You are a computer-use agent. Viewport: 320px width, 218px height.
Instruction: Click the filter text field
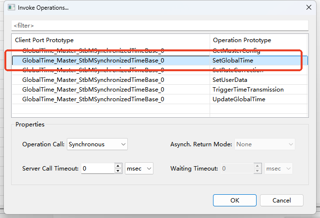[160, 25]
